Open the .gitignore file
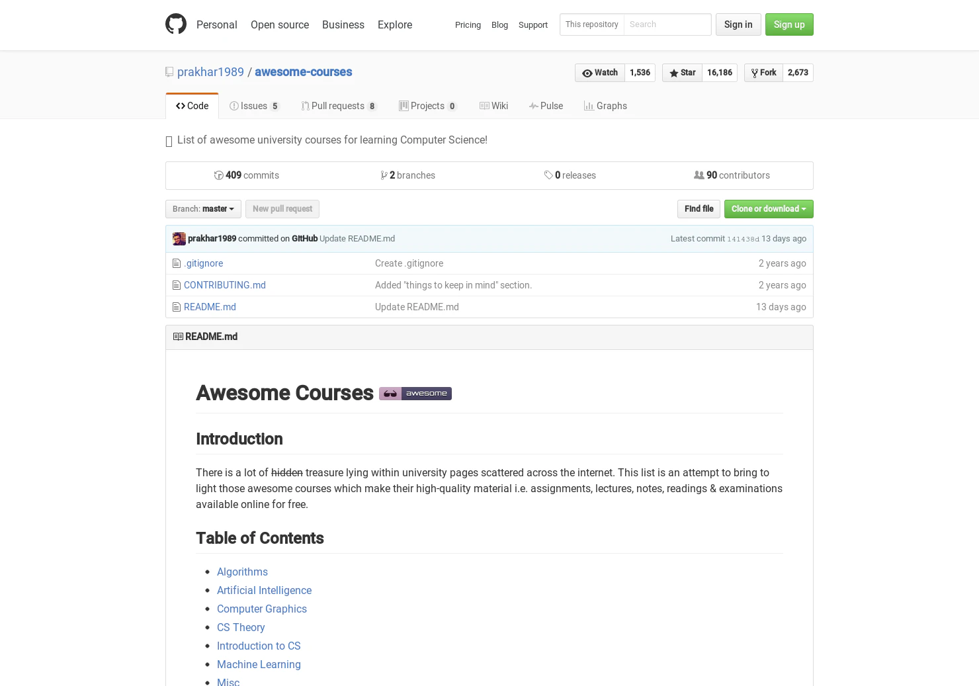Viewport: 979px width, 686px height. 204,263
